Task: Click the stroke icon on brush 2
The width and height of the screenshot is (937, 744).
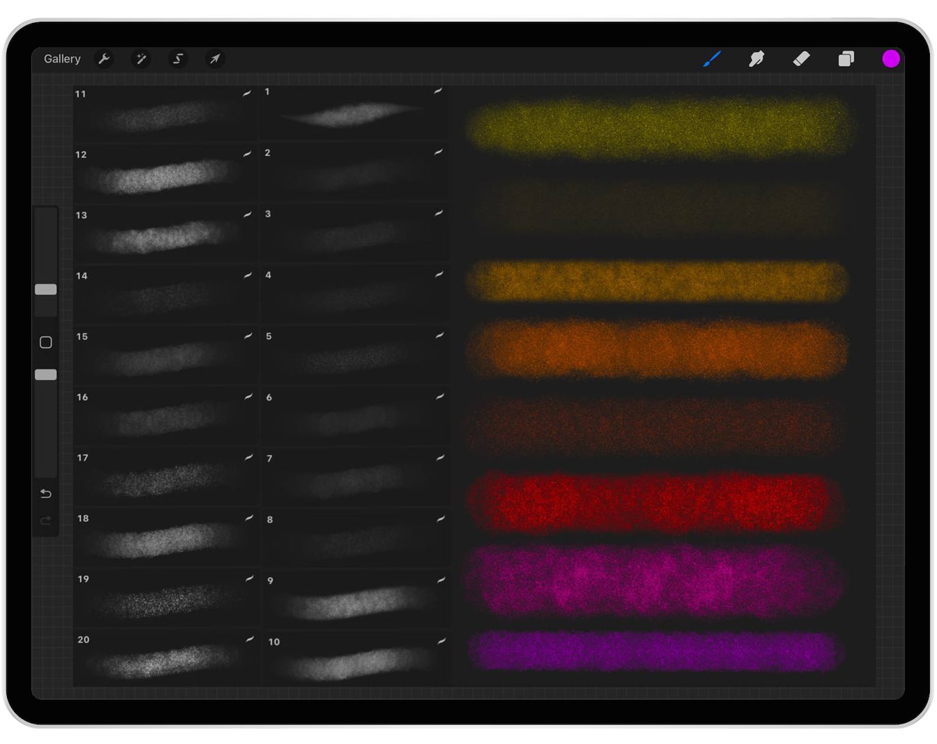Action: point(438,152)
